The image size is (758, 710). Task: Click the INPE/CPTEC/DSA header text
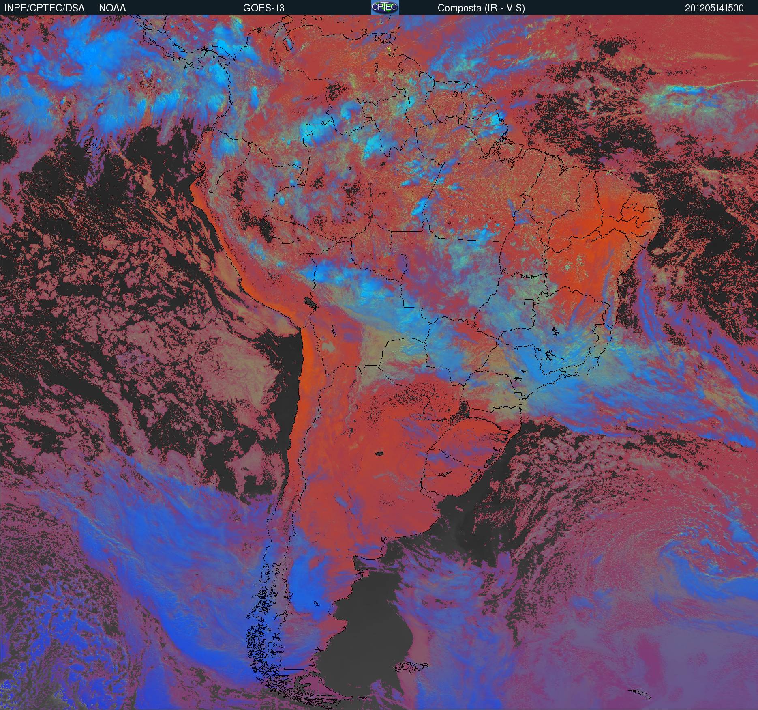click(44, 8)
